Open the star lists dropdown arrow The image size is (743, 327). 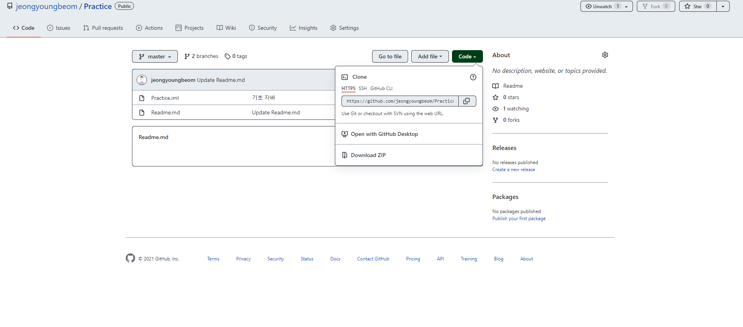pos(723,6)
